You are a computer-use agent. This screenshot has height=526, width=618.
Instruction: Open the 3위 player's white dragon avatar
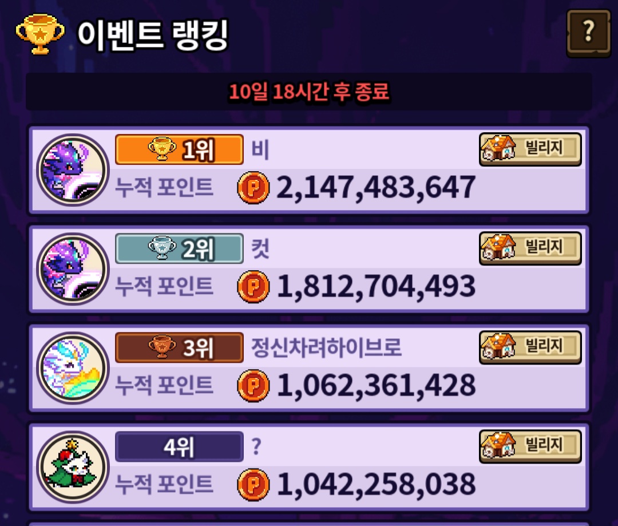tap(73, 368)
